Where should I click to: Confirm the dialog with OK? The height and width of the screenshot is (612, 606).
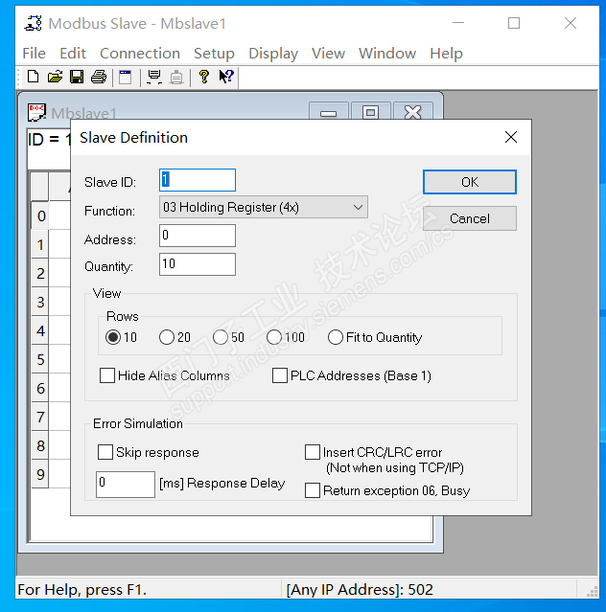click(x=470, y=182)
